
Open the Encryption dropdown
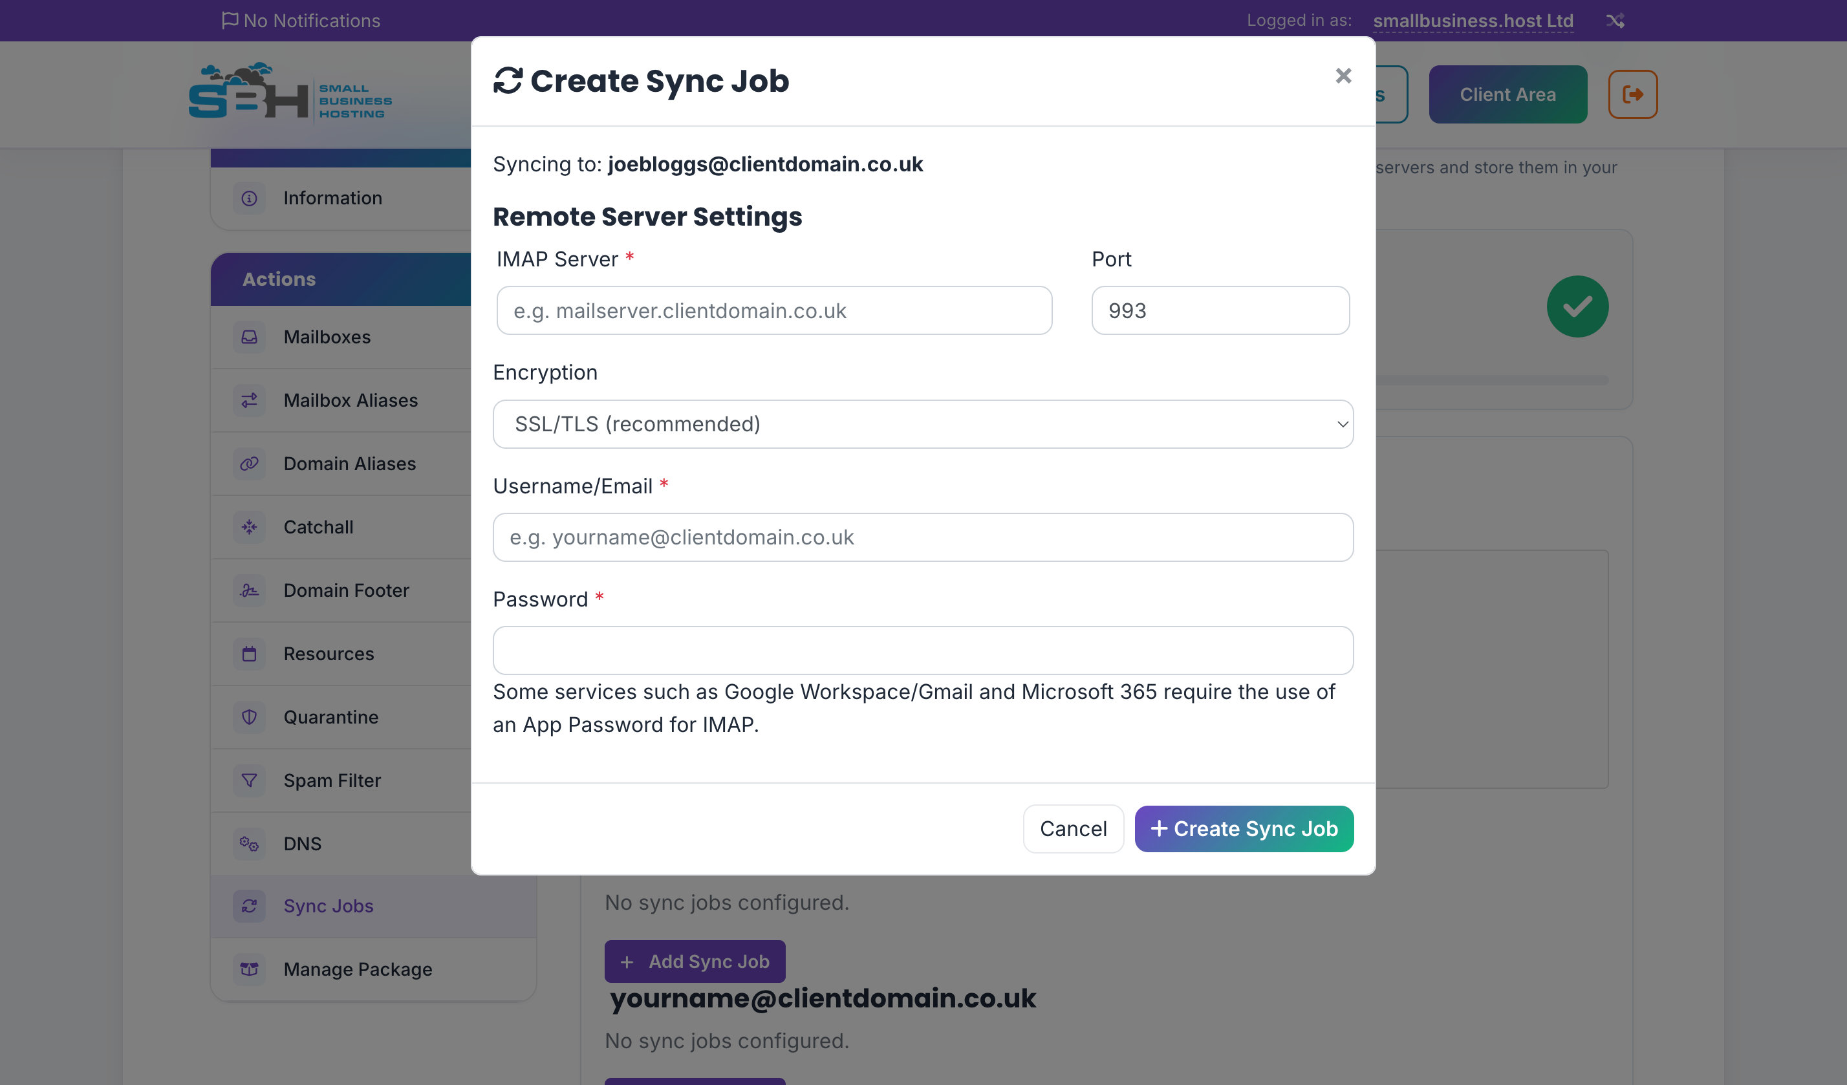pos(923,424)
